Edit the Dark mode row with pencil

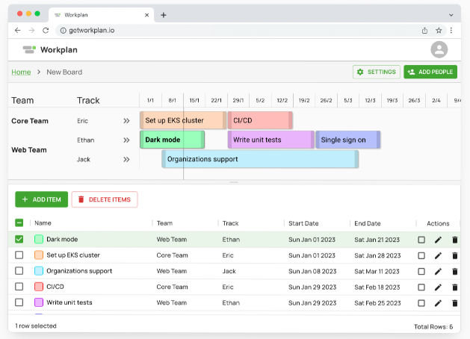coord(438,240)
